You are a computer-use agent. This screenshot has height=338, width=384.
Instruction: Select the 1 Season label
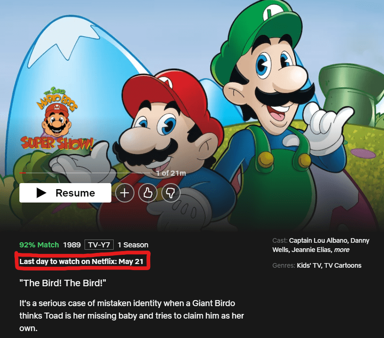[x=133, y=245]
